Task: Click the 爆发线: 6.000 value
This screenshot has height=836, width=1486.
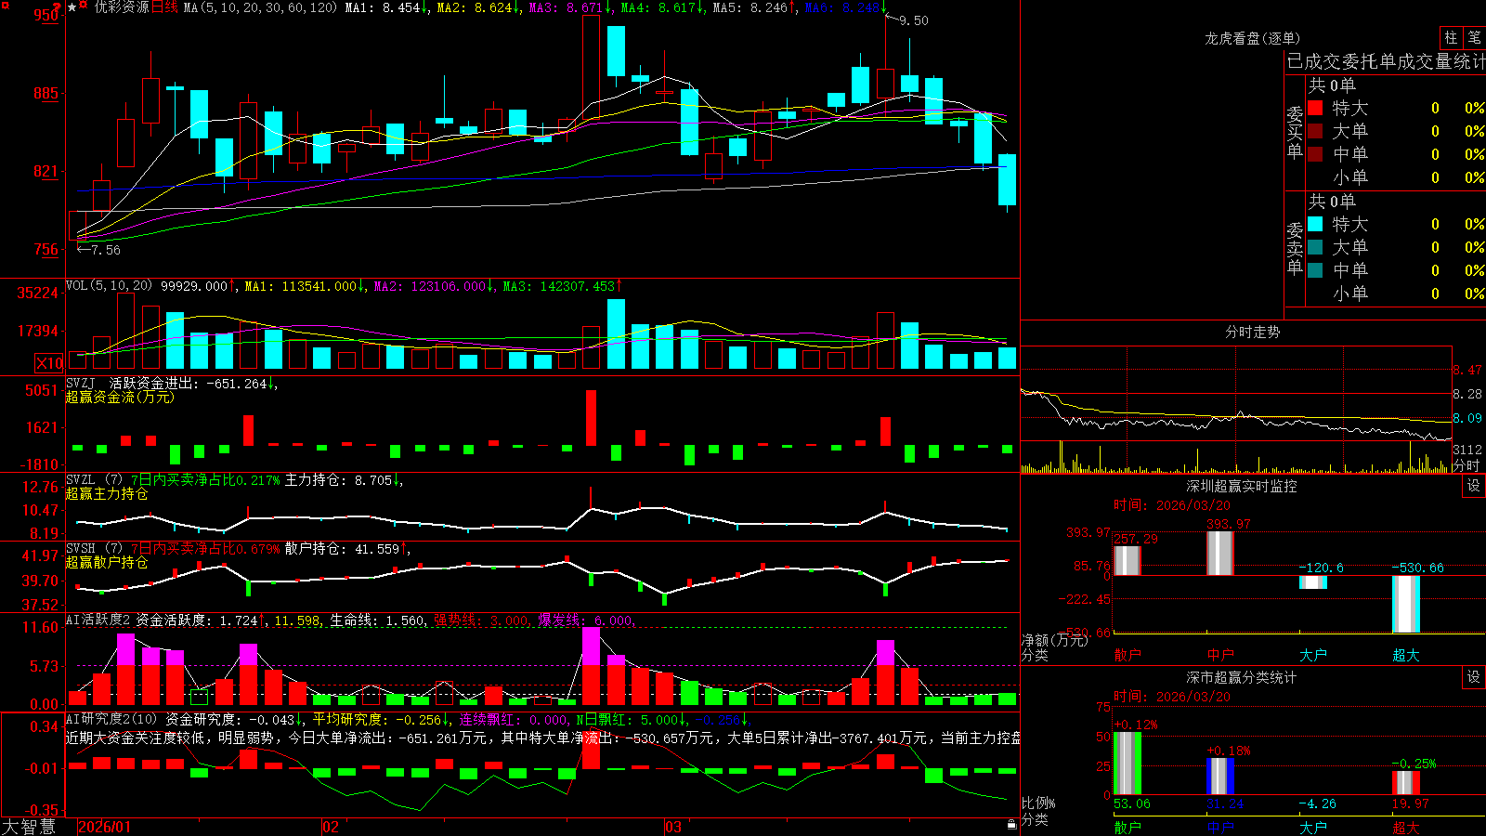Action: click(x=586, y=620)
